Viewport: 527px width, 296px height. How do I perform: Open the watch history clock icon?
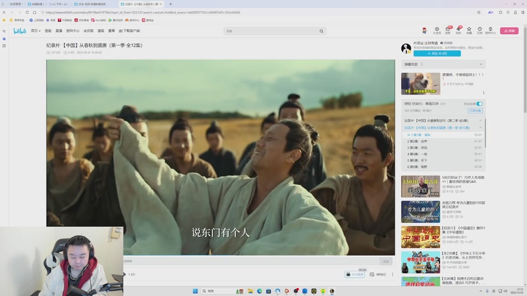(480, 30)
